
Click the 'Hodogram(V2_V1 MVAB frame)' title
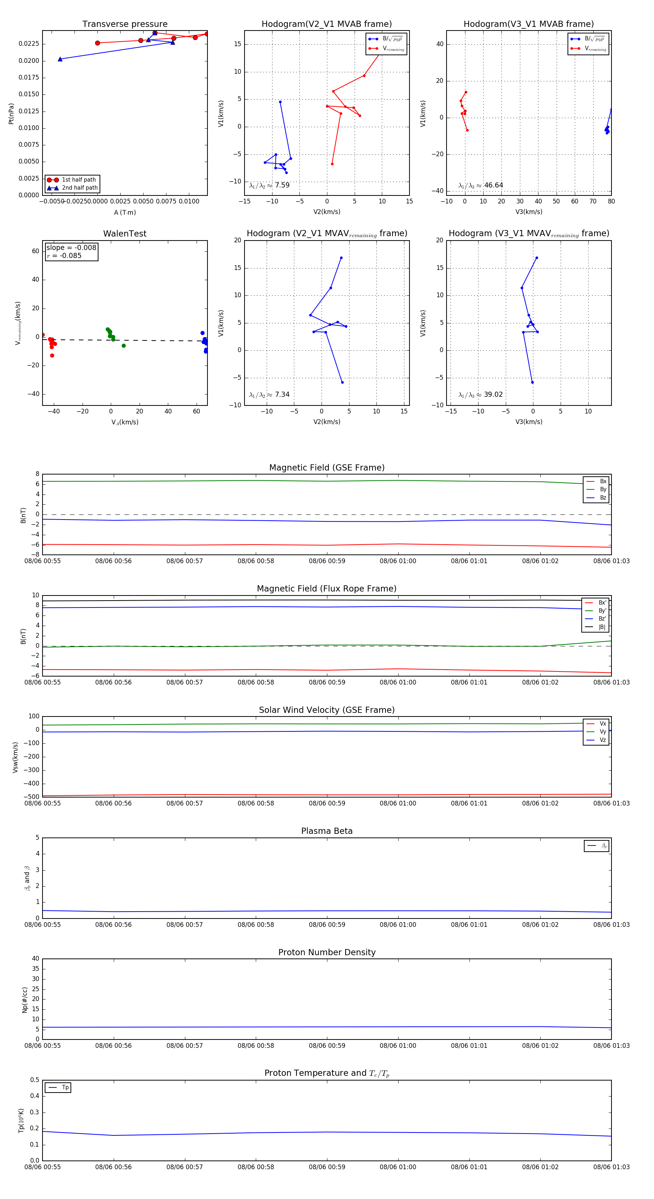click(327, 24)
